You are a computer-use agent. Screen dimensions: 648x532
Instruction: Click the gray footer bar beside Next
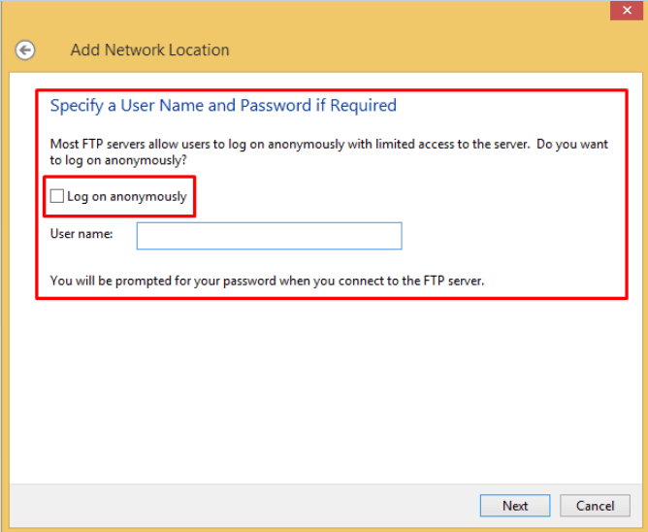pos(243,505)
